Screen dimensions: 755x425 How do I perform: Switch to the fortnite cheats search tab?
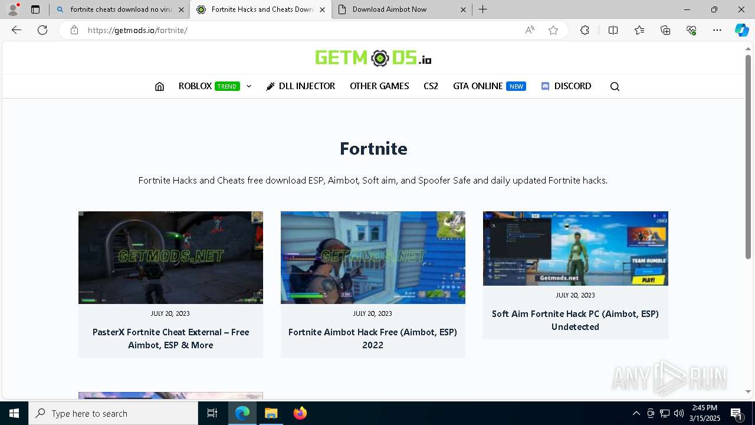(x=120, y=9)
